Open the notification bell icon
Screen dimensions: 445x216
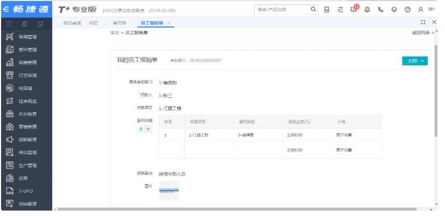pos(367,9)
